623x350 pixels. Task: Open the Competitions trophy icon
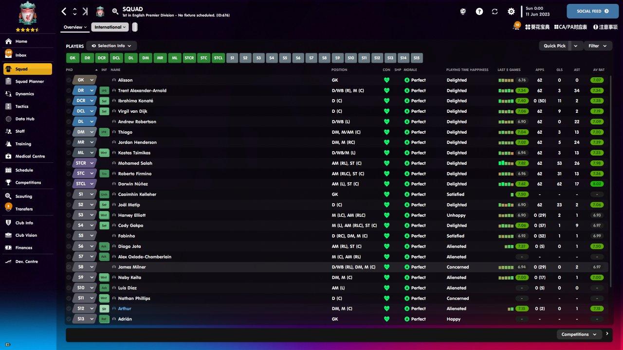[x=8, y=183]
